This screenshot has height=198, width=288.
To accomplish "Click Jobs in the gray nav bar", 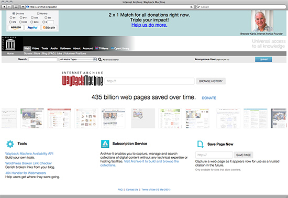I will tap(59, 53).
